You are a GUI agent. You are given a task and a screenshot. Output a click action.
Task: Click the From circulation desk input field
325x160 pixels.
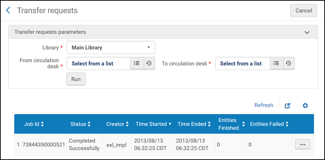coord(99,63)
